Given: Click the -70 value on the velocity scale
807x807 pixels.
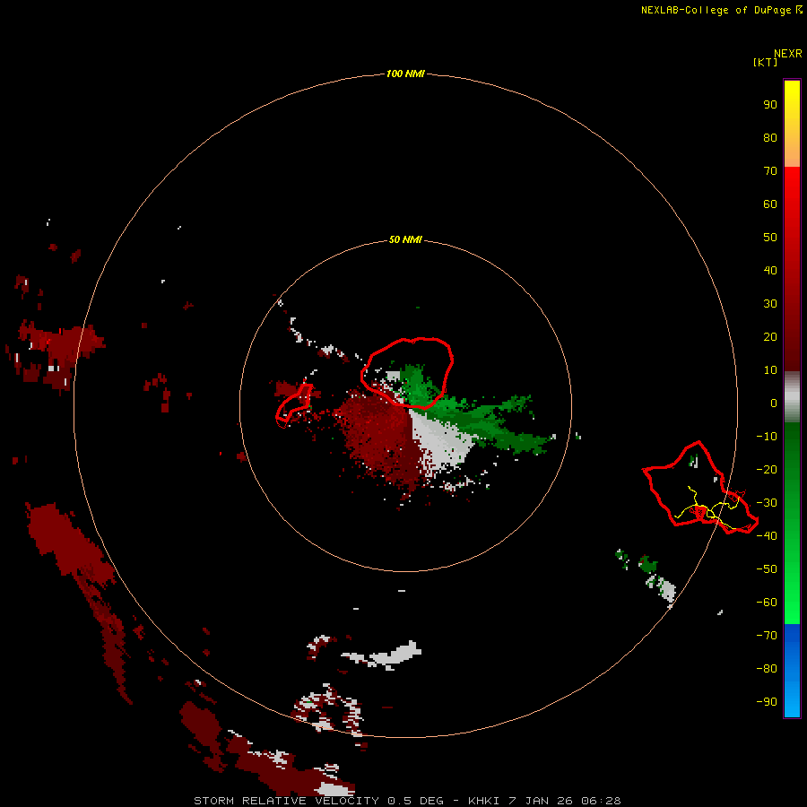Looking at the screenshot, I should (x=767, y=635).
